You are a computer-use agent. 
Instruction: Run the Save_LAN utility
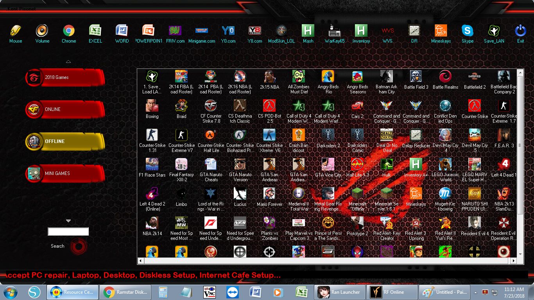pyautogui.click(x=494, y=34)
